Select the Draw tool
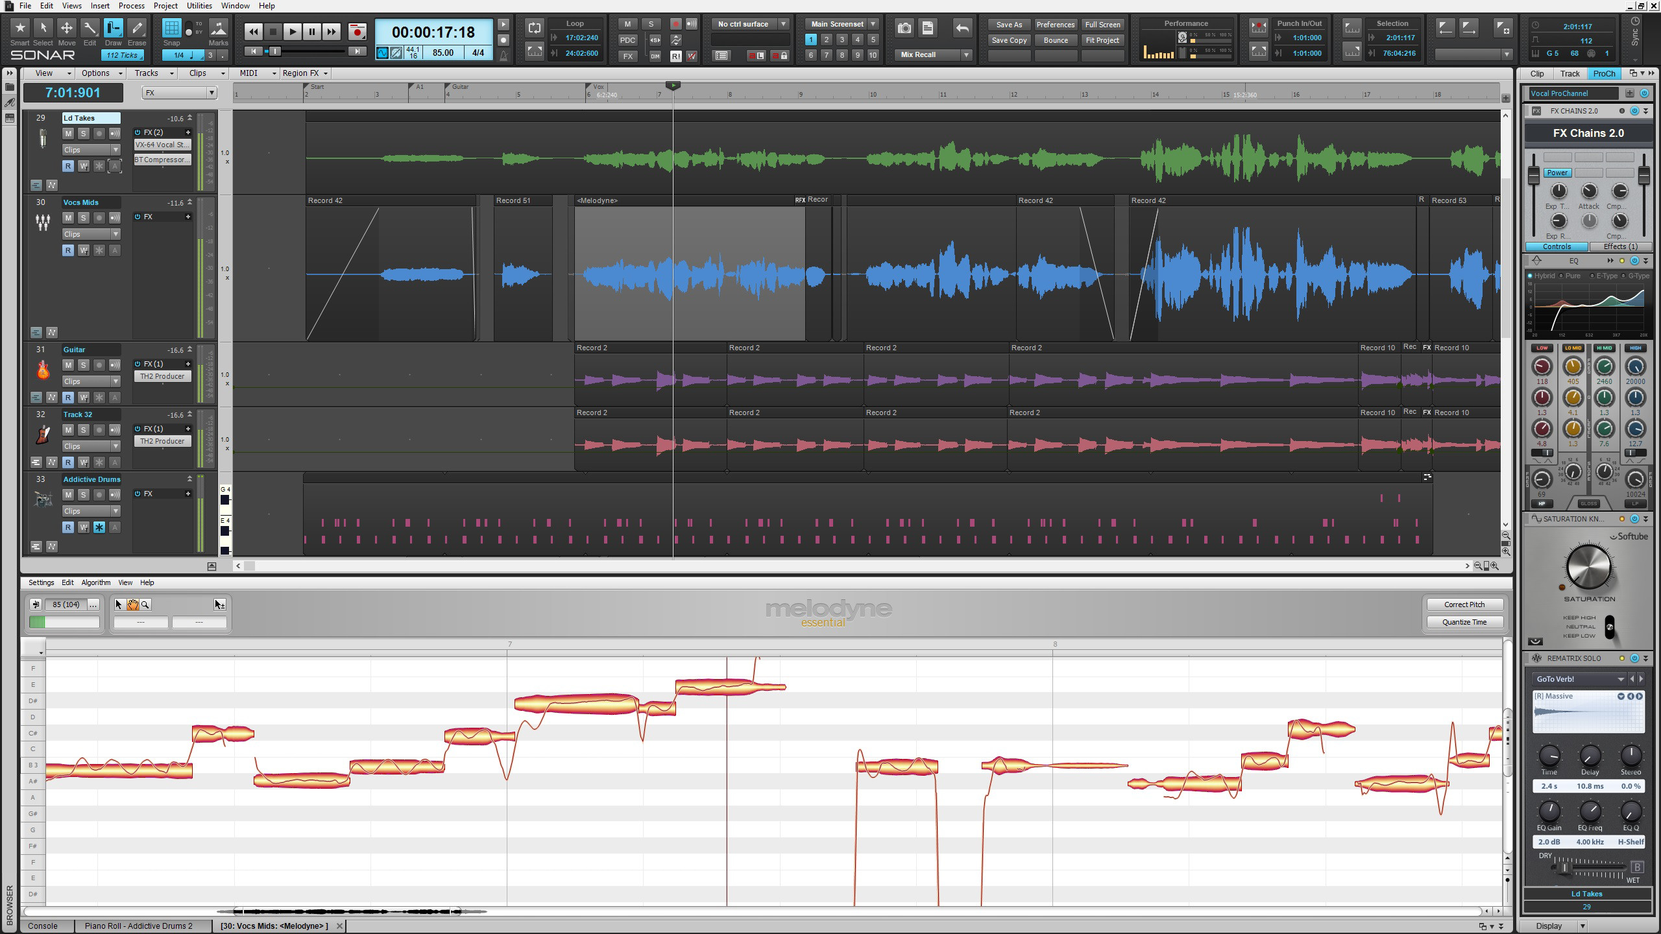 pyautogui.click(x=113, y=29)
